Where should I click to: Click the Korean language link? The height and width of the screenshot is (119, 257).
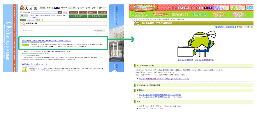pos(95,8)
